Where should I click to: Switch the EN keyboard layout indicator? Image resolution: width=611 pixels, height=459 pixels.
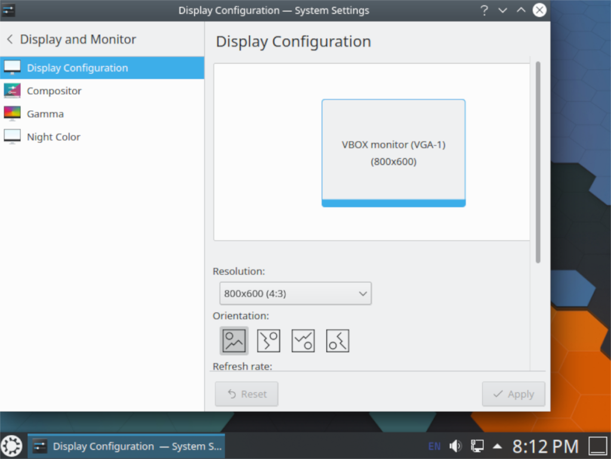tap(434, 446)
